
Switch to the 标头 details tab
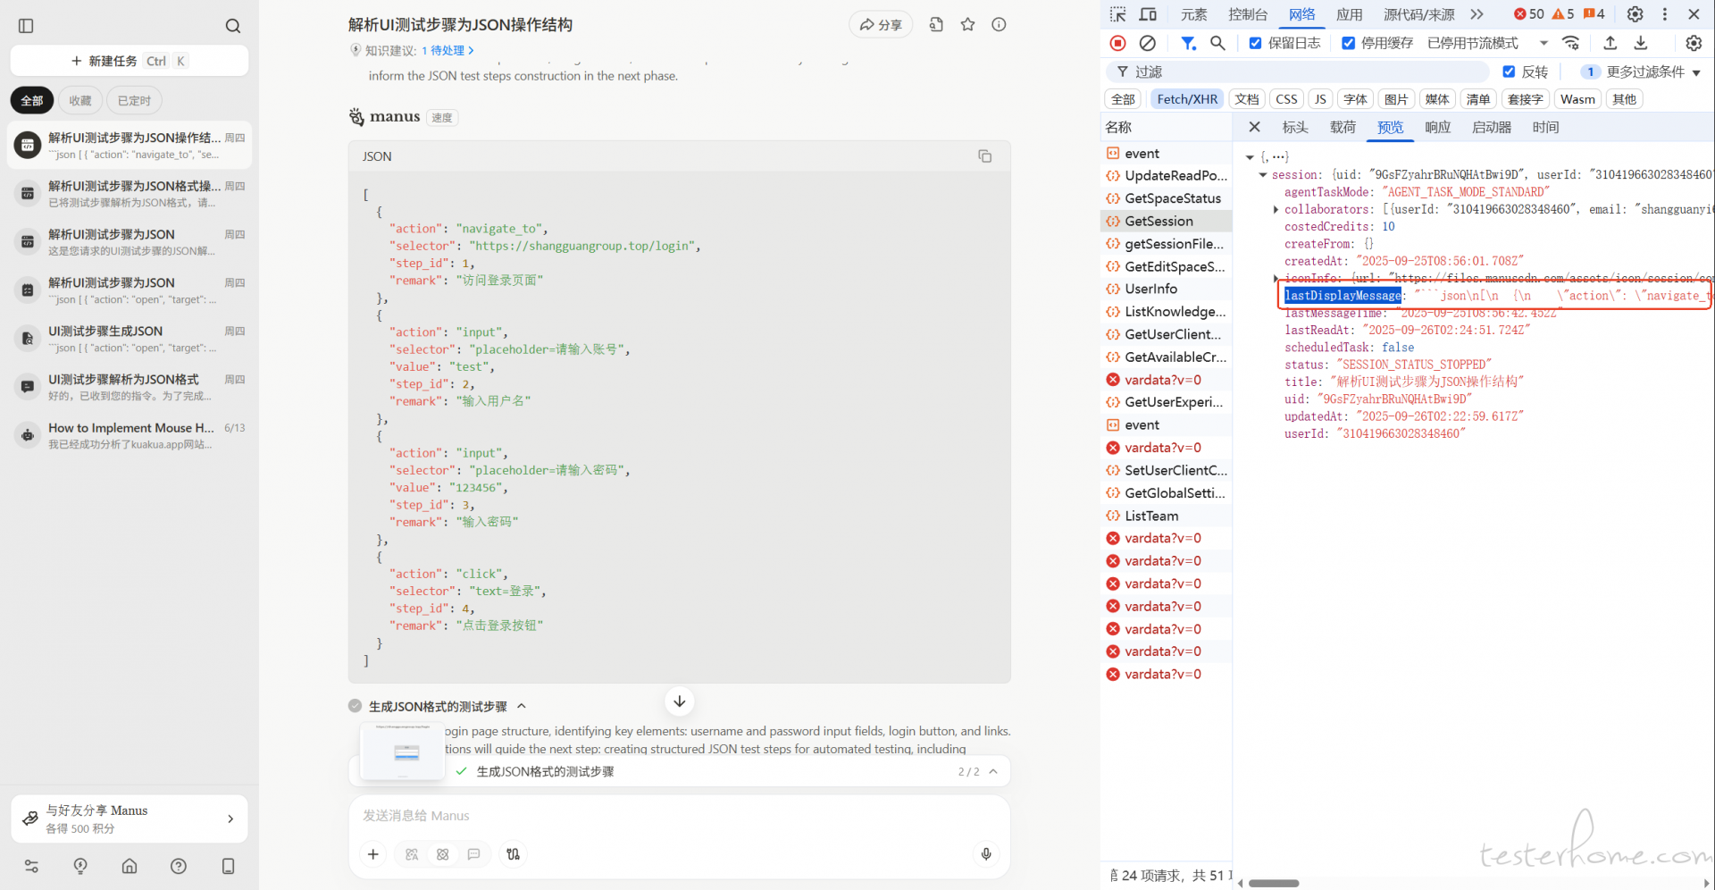1295,127
